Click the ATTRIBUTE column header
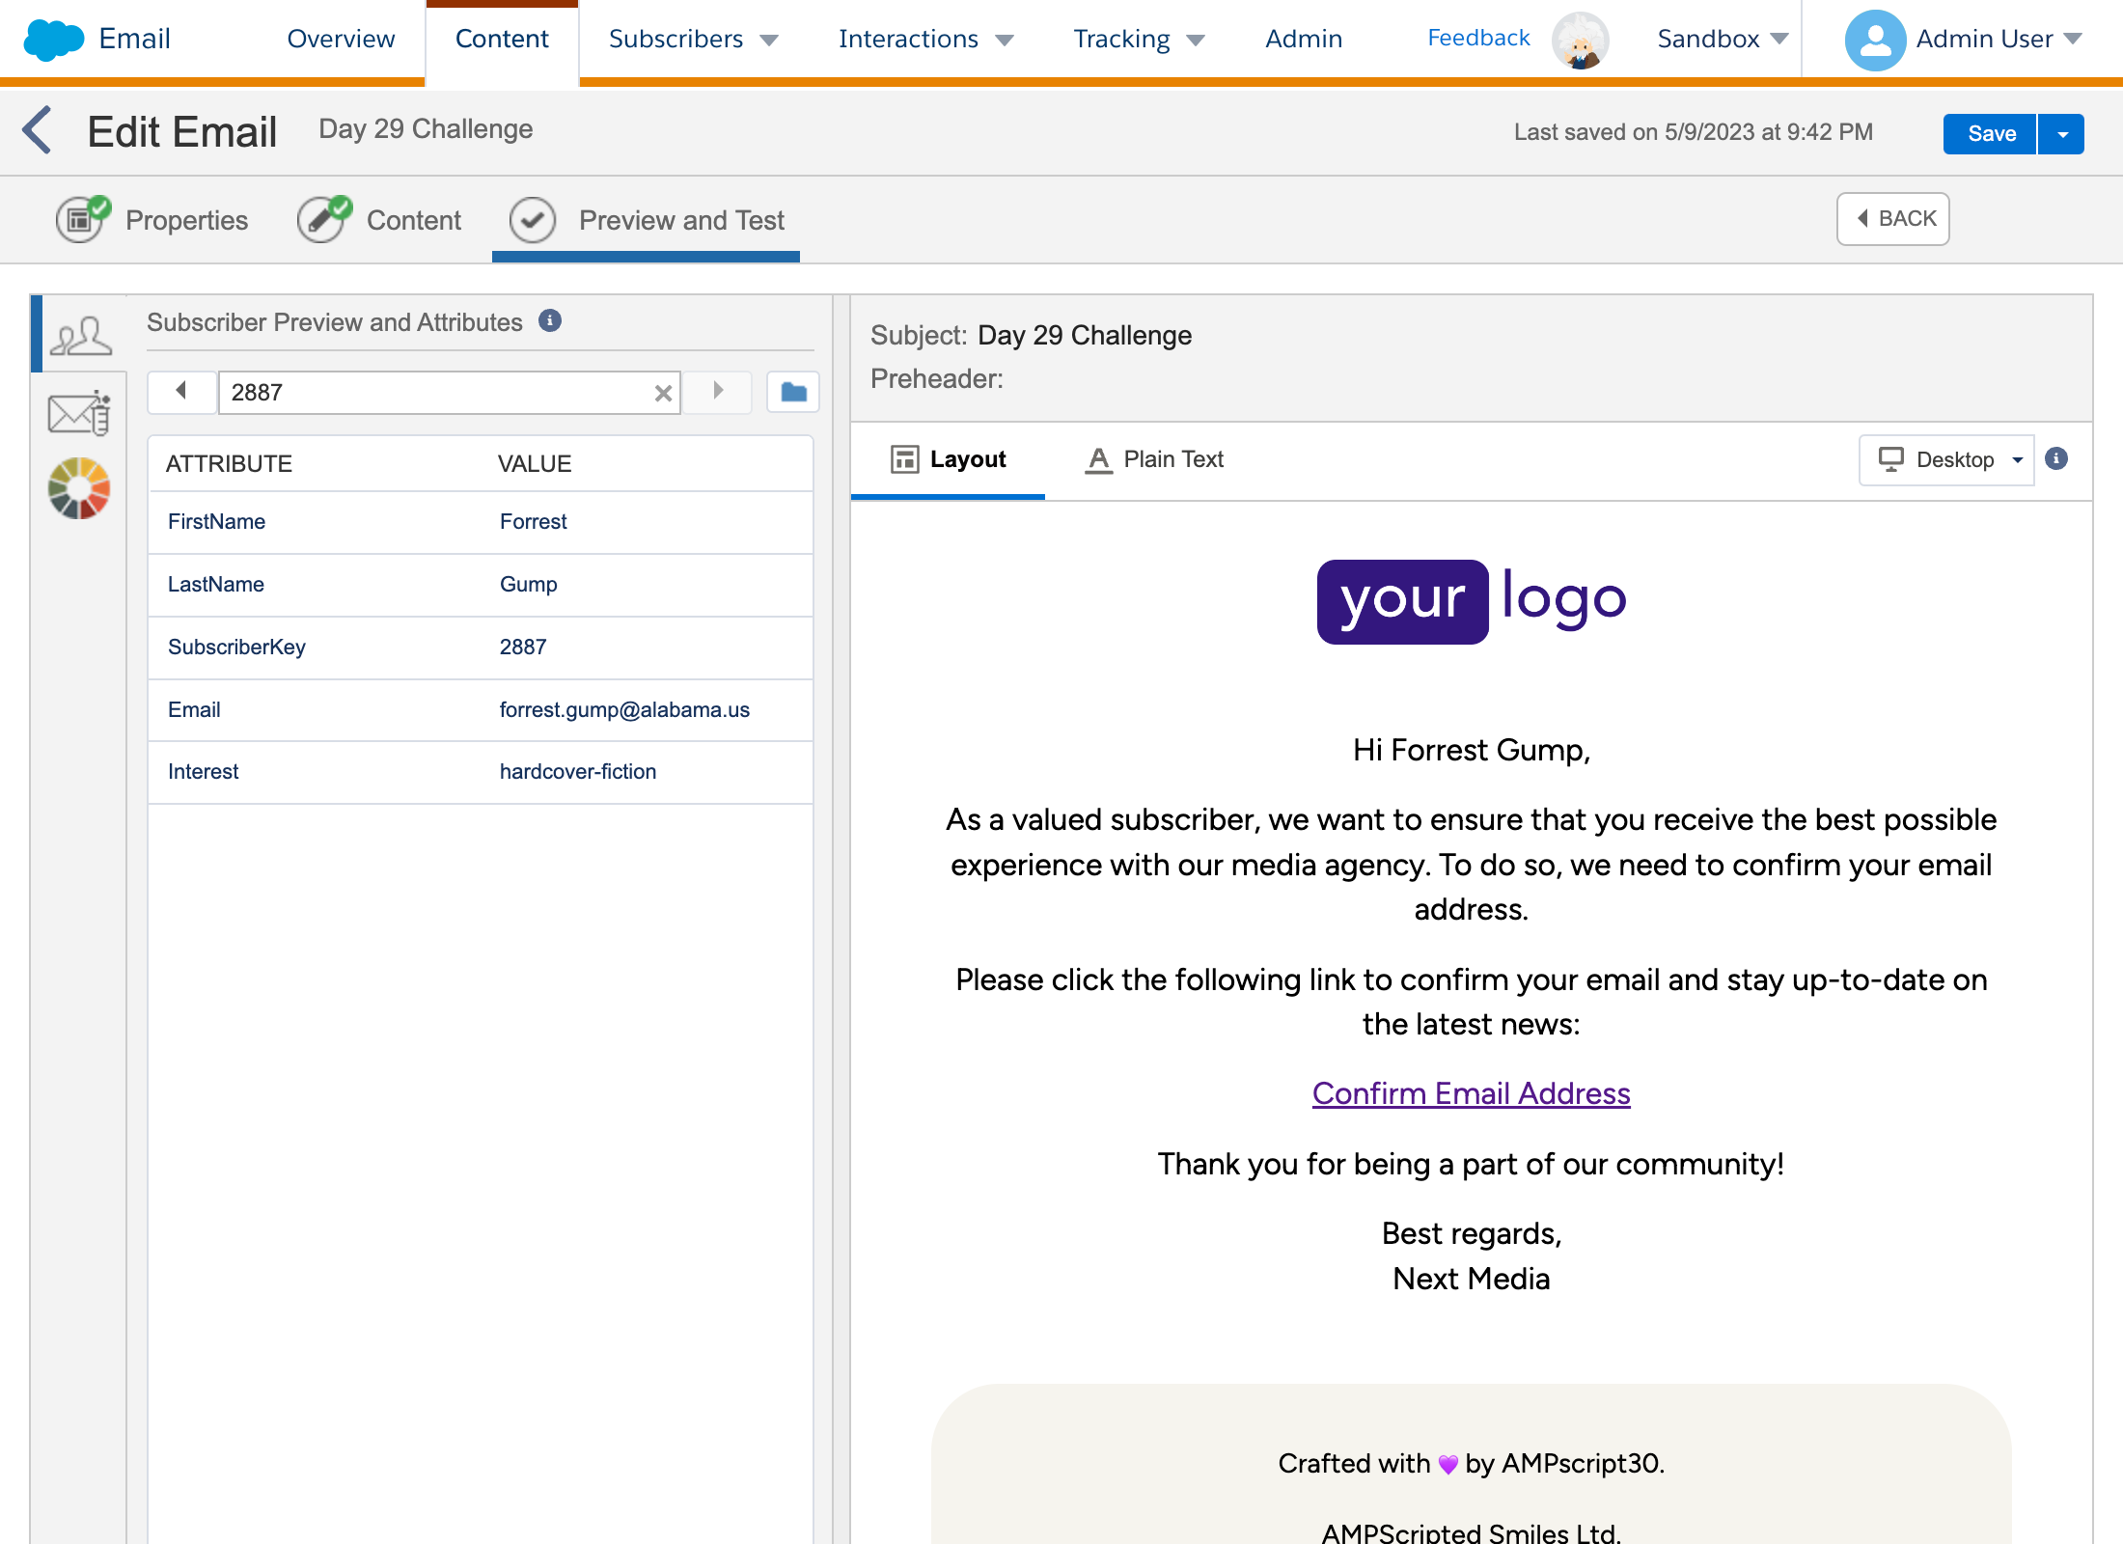Viewport: 2123px width, 1544px height. click(229, 463)
